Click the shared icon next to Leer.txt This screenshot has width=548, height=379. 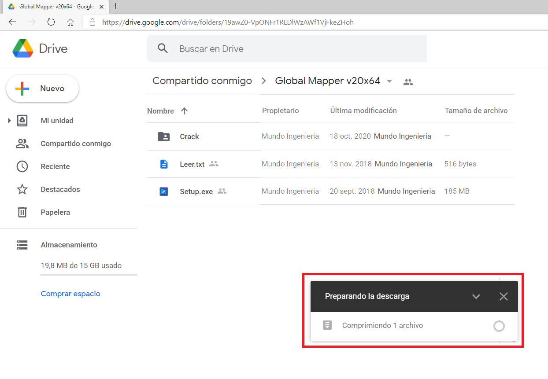[214, 164]
